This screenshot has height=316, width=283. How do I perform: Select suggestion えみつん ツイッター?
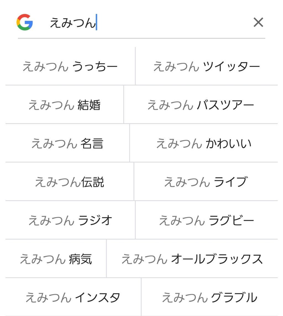[x=206, y=67]
